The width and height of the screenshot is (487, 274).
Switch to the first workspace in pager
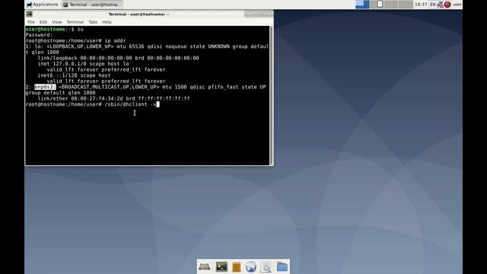click(x=362, y=5)
